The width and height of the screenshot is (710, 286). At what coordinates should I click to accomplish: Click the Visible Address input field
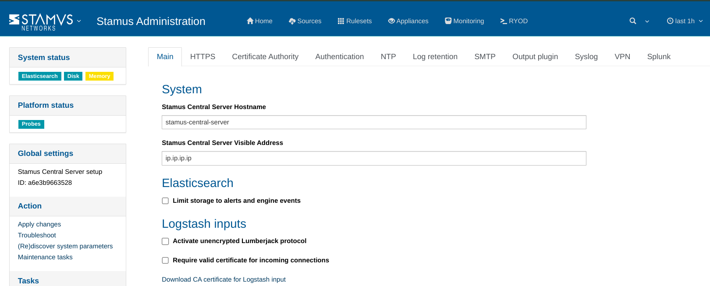click(374, 158)
